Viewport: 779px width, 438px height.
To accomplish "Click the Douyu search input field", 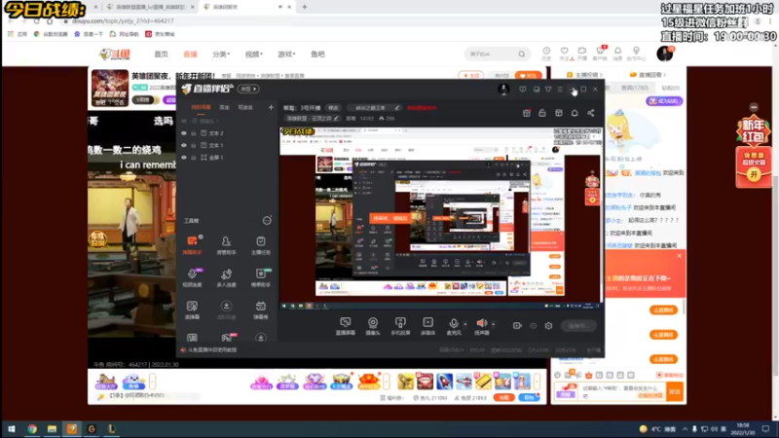I will pos(492,55).
